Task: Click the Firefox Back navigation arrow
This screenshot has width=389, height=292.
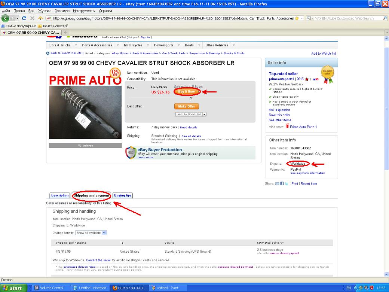Action: [5, 18]
